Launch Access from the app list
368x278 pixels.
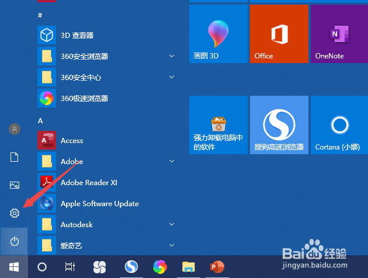coord(47,140)
